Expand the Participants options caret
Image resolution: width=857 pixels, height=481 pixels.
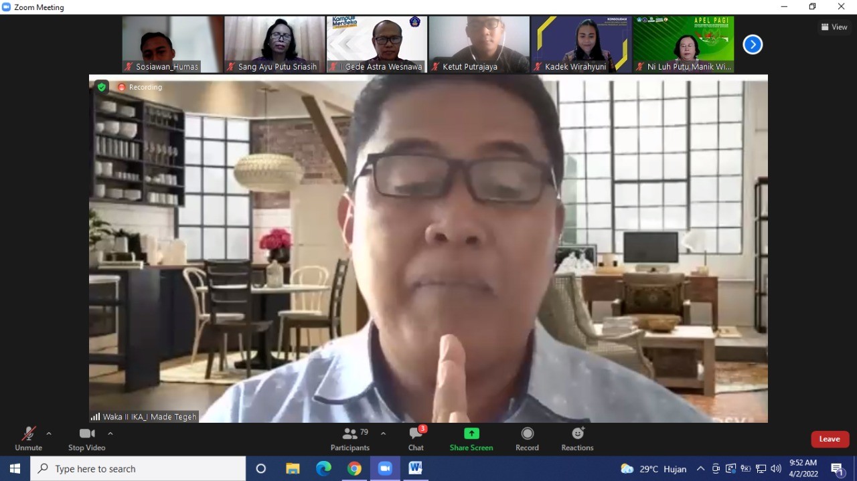[383, 434]
